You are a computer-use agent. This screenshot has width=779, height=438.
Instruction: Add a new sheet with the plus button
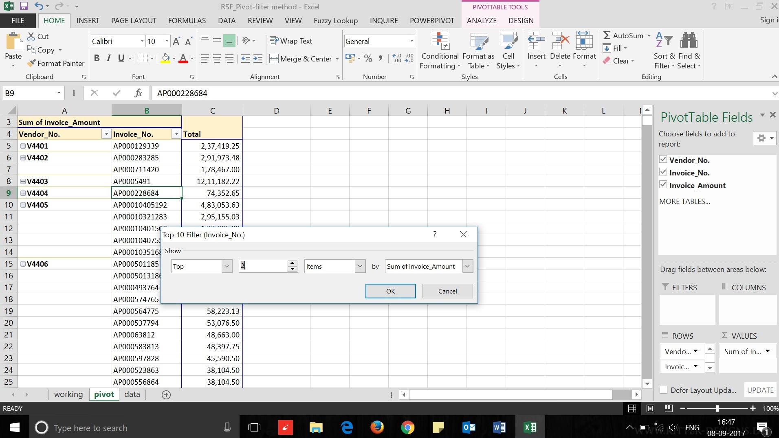[166, 394]
